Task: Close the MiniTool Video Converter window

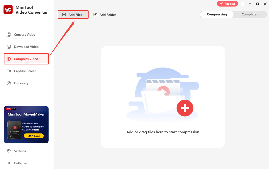Action: (x=265, y=4)
